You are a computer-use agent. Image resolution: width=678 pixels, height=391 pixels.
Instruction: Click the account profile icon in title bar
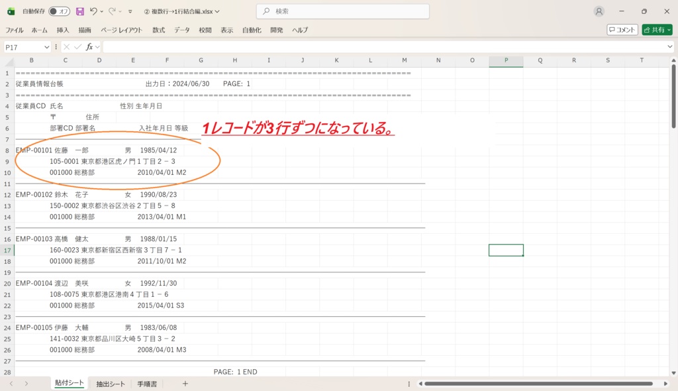pos(599,11)
